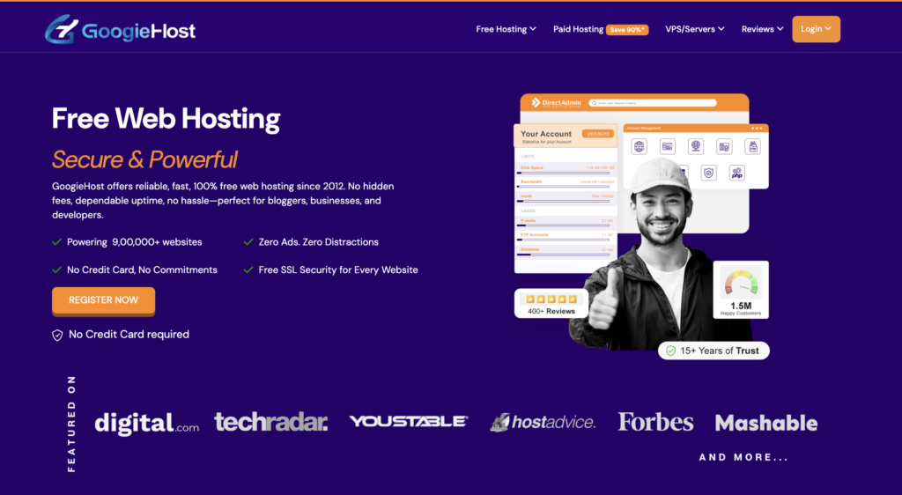Open the Free Hosting menu
Image resolution: width=902 pixels, height=495 pixels.
pos(506,29)
